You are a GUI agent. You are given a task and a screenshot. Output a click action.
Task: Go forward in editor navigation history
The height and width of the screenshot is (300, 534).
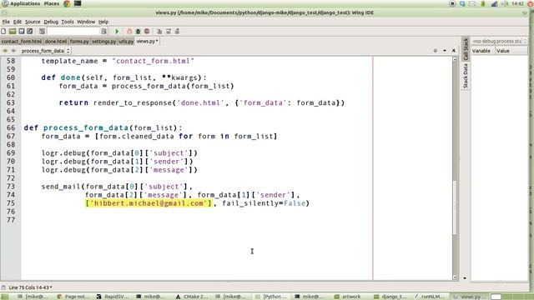click(13, 51)
